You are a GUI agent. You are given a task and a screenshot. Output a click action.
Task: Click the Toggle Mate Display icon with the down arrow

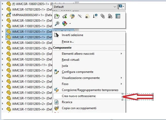[x=95, y=16]
